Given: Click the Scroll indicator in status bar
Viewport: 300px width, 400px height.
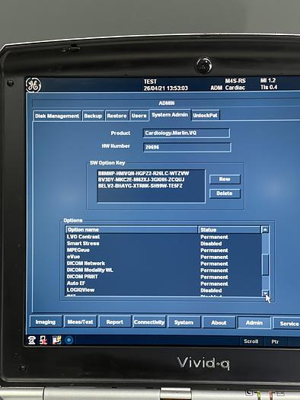Looking at the screenshot, I should (x=251, y=341).
